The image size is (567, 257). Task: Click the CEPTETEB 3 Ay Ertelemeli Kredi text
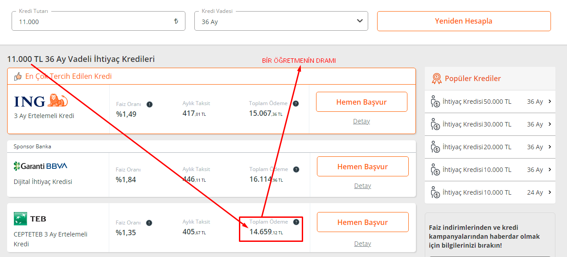click(x=50, y=239)
